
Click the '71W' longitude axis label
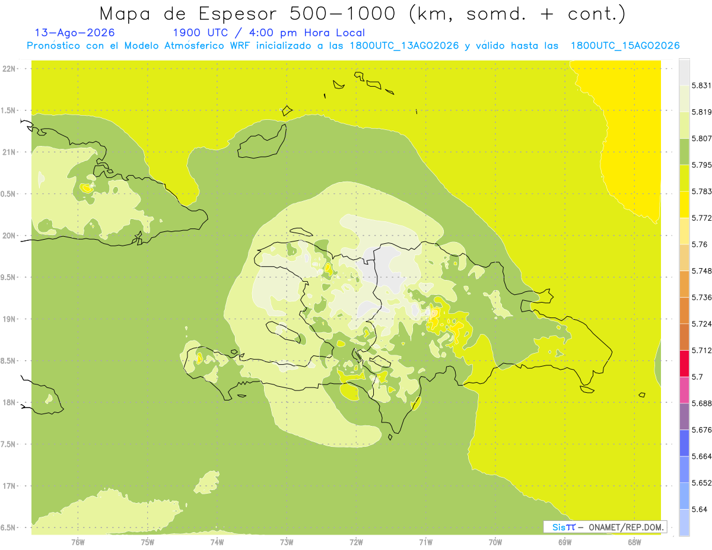[425, 542]
